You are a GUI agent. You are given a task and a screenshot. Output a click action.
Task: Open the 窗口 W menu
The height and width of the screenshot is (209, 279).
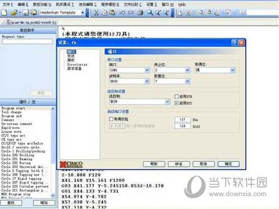point(167,4)
